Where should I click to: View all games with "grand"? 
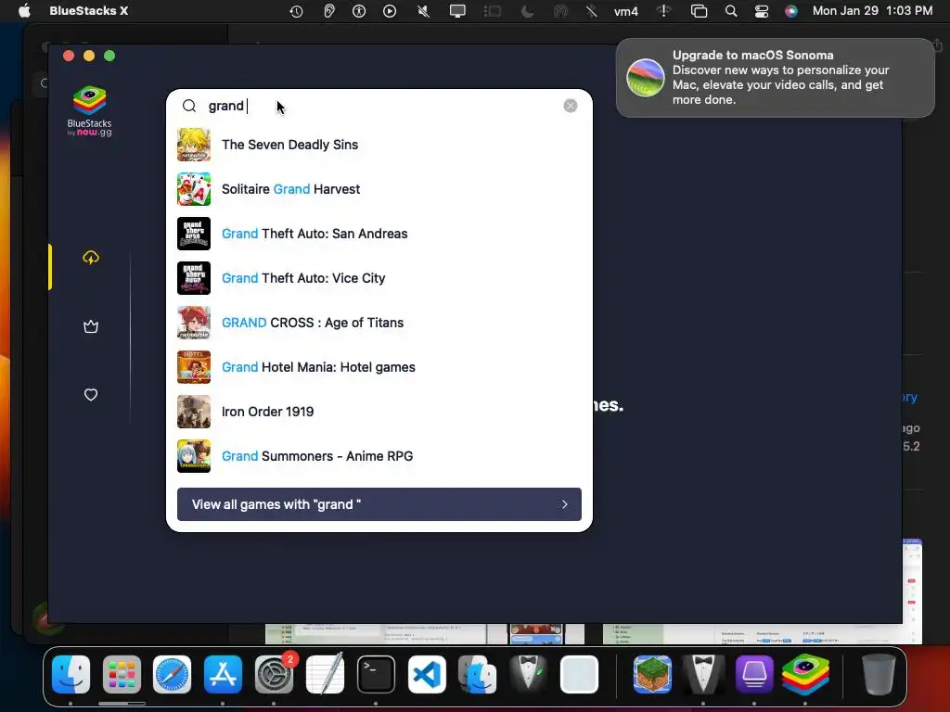pos(379,504)
